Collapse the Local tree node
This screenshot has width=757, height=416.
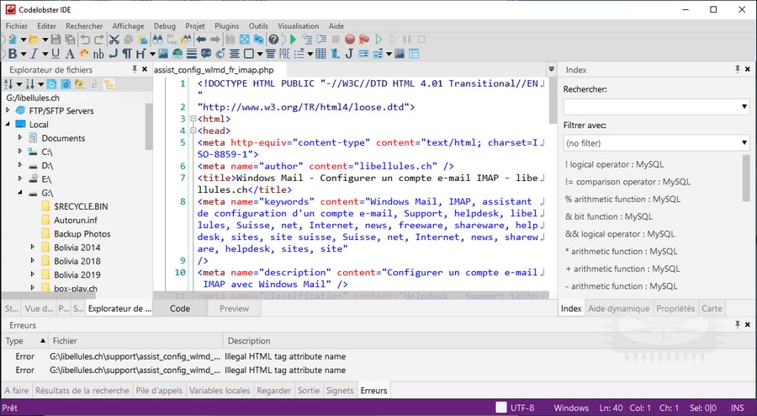(8, 124)
